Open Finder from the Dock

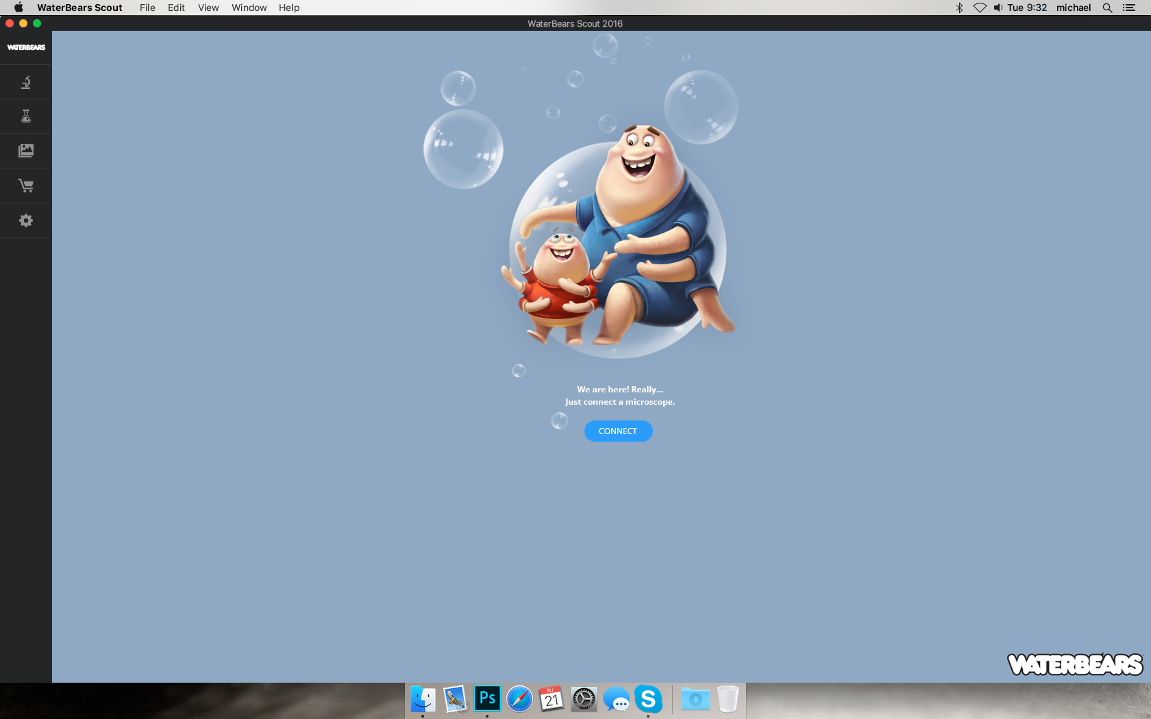[x=423, y=699]
